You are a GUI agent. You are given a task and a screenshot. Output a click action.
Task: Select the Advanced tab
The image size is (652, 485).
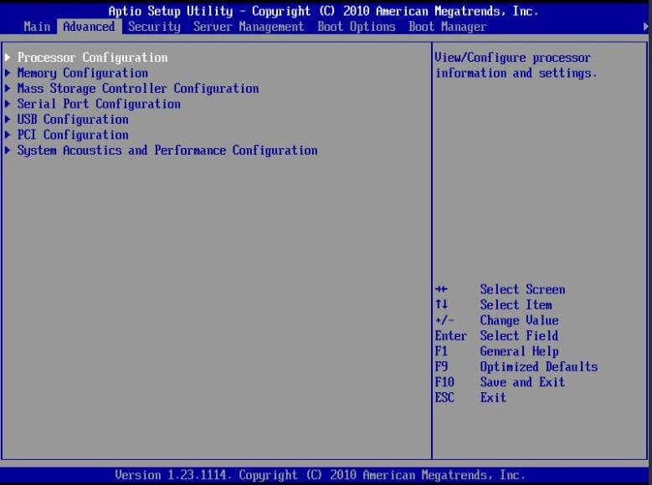[89, 27]
